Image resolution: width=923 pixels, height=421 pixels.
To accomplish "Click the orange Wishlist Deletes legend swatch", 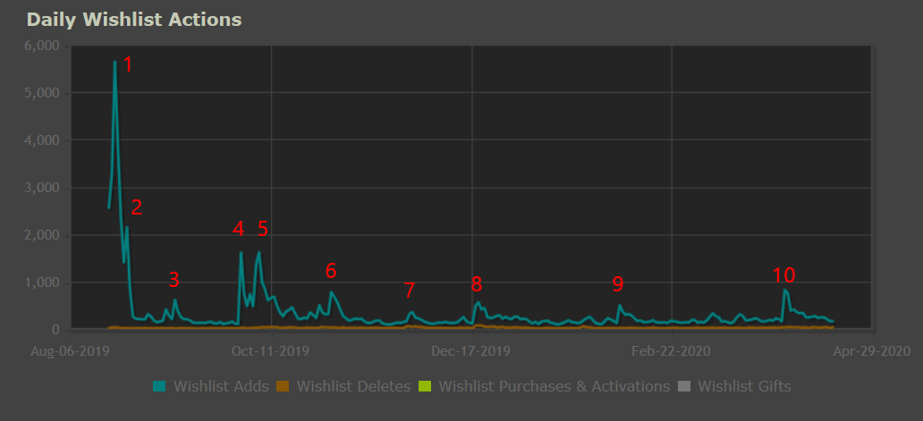I will (282, 386).
